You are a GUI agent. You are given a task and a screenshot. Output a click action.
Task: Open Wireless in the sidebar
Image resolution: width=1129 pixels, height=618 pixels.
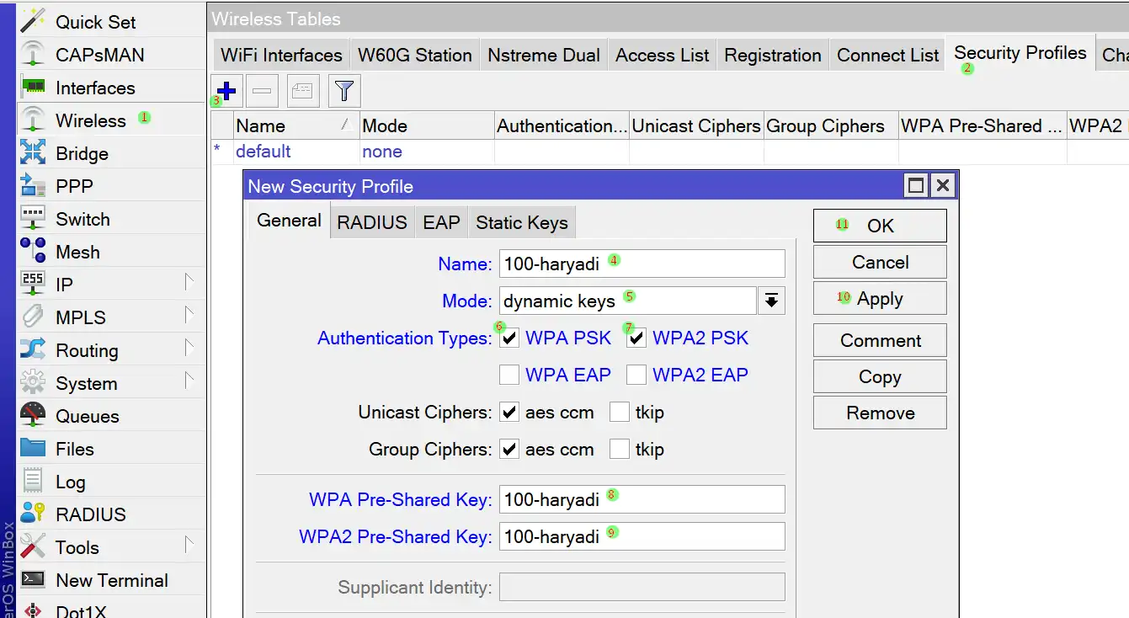pos(90,120)
